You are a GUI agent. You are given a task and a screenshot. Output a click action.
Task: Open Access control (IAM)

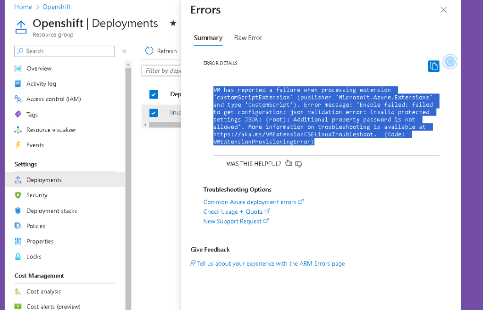[54, 99]
